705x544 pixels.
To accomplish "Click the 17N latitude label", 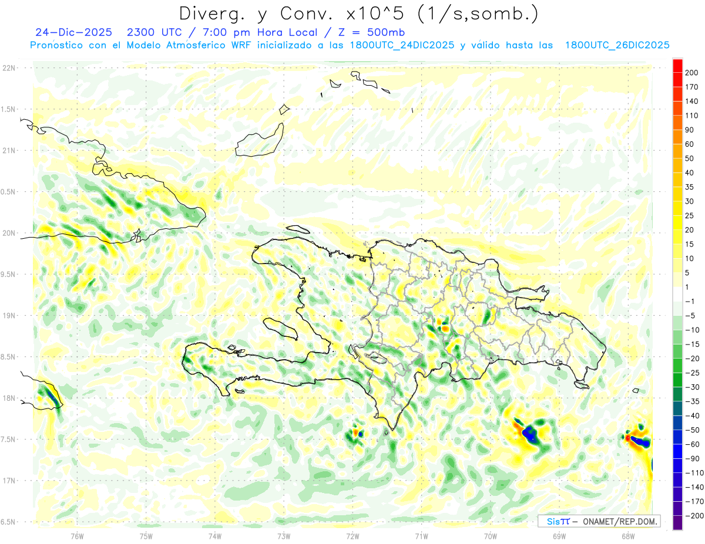I will coord(9,481).
